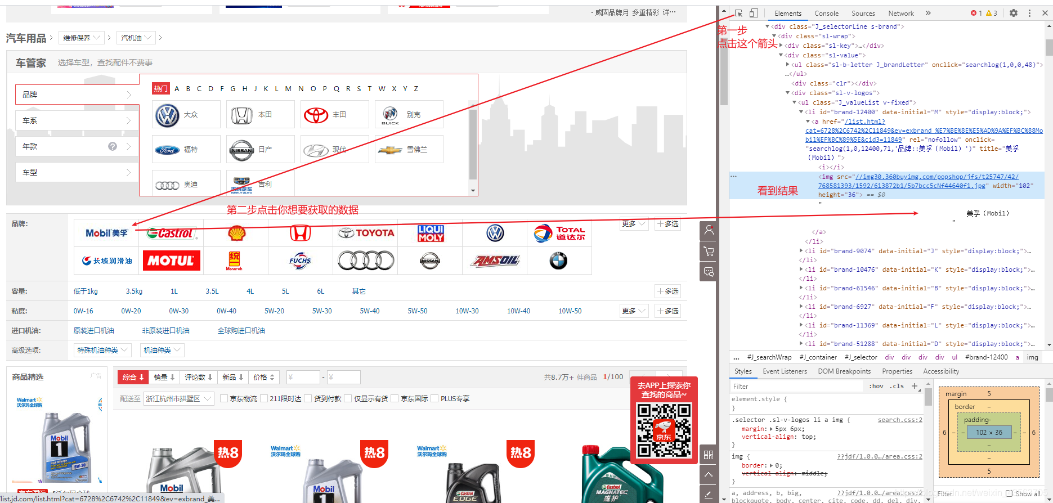Viewport: 1053px width, 503px height.
Task: Open the 汽机油 category dropdown
Action: tap(136, 38)
